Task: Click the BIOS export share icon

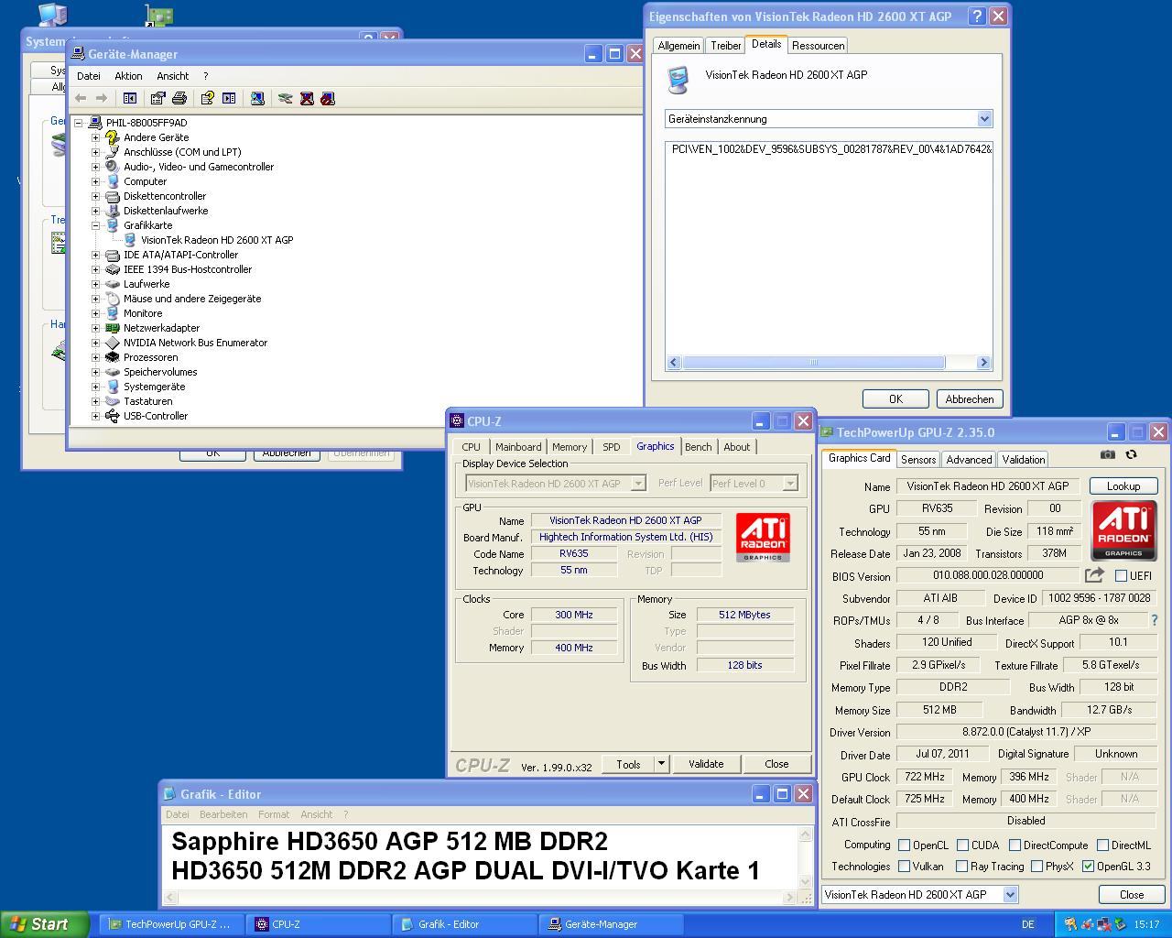Action: [1094, 575]
